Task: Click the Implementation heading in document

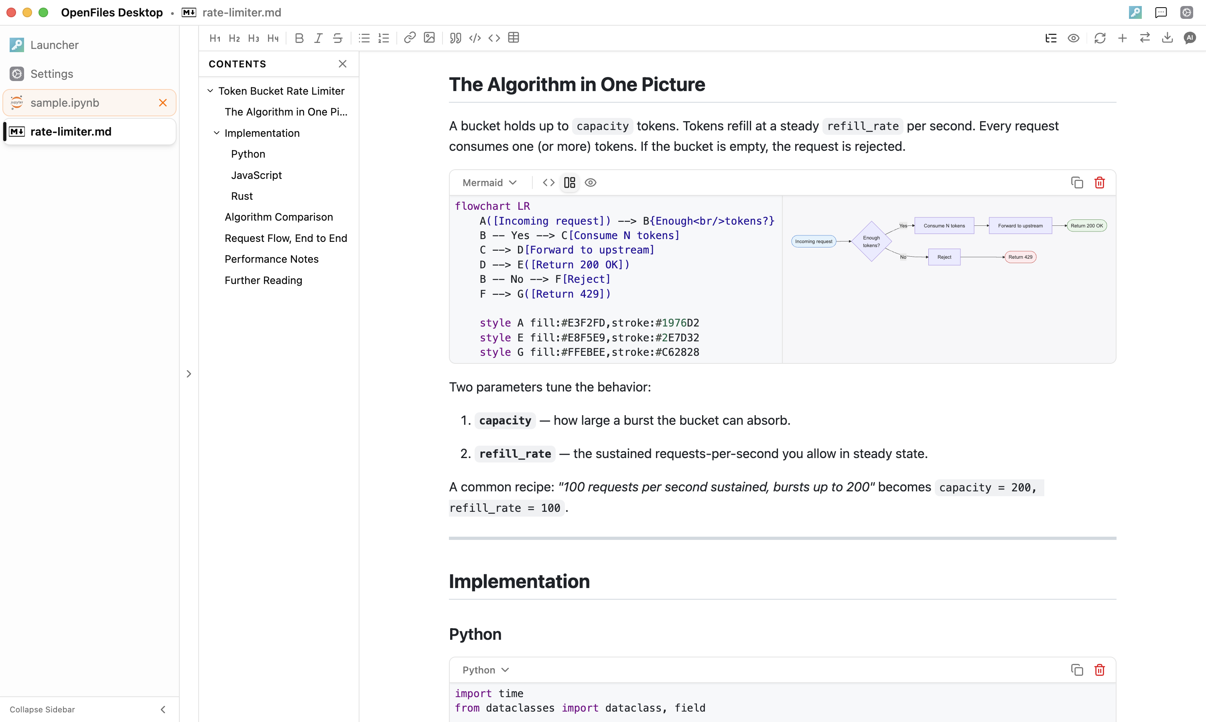Action: tap(519, 581)
